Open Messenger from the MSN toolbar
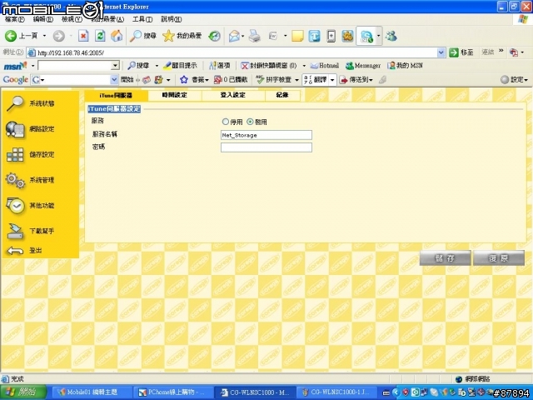Viewport: 533px width, 400px height. [x=363, y=65]
